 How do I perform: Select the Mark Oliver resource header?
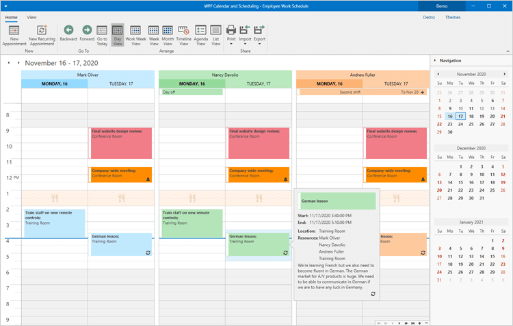(x=88, y=75)
